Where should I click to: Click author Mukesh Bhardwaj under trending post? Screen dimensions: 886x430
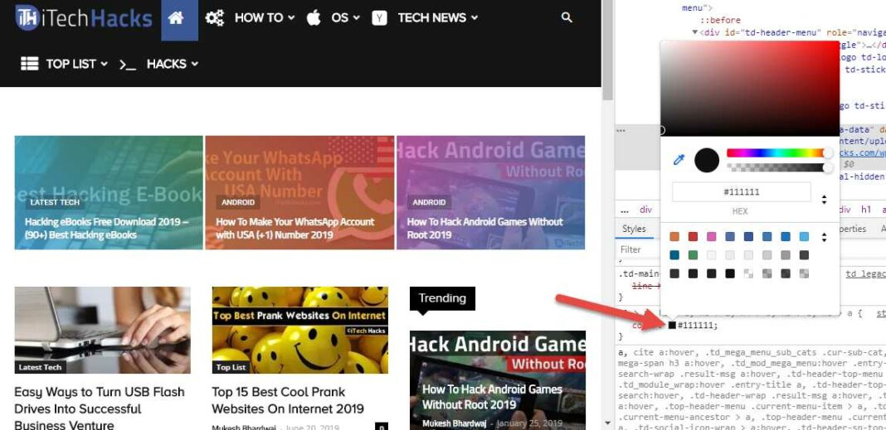point(454,423)
